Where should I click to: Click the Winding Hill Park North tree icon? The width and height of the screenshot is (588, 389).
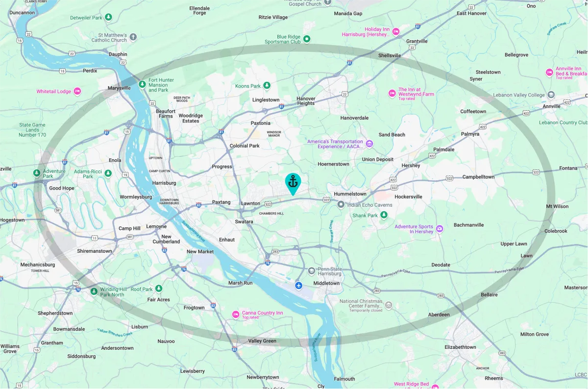coord(94,292)
